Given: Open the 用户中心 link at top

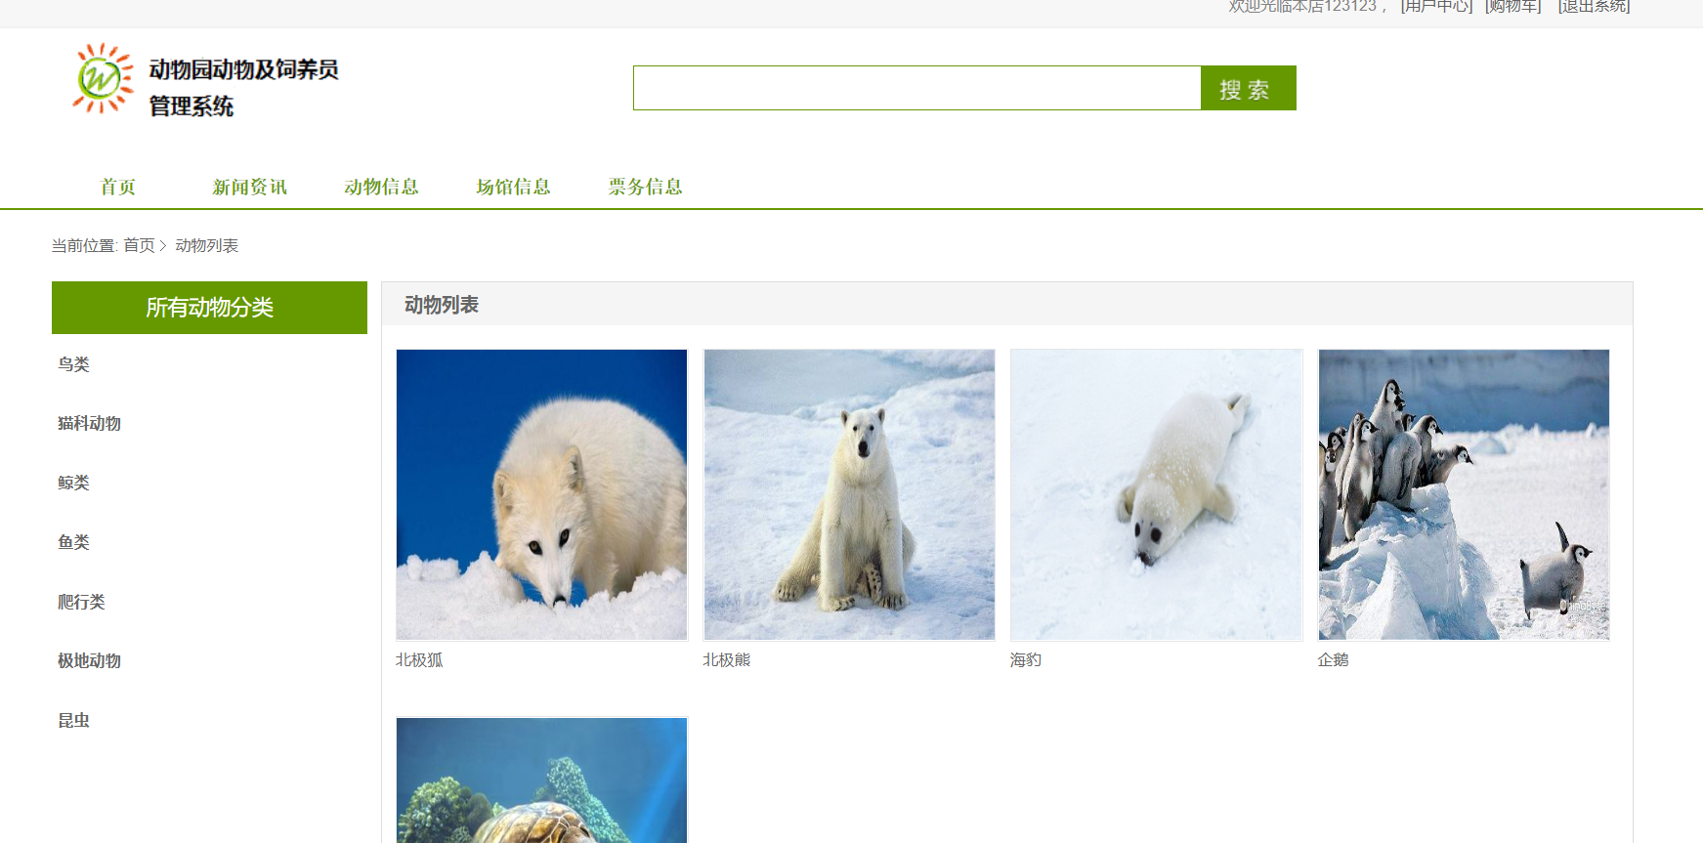Looking at the screenshot, I should [x=1436, y=6].
